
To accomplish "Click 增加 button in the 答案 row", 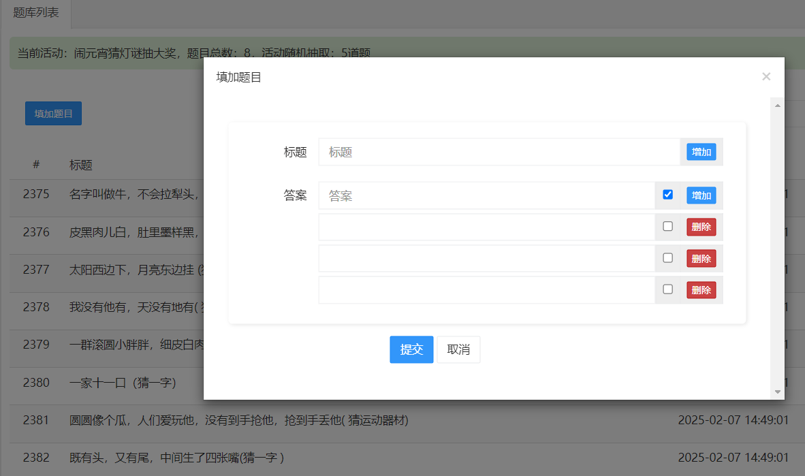I will click(701, 195).
